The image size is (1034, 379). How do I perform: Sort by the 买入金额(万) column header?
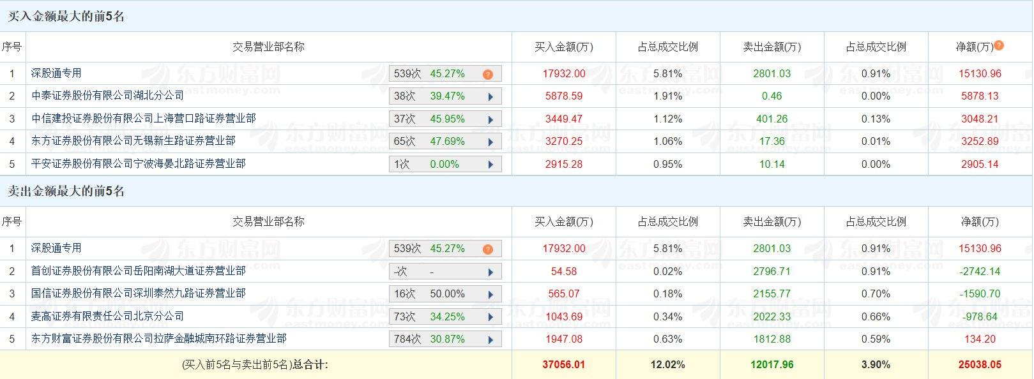(x=563, y=46)
